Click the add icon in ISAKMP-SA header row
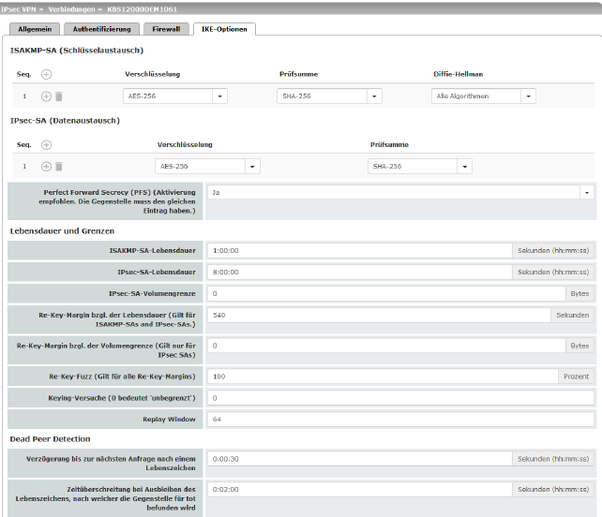 click(x=47, y=73)
